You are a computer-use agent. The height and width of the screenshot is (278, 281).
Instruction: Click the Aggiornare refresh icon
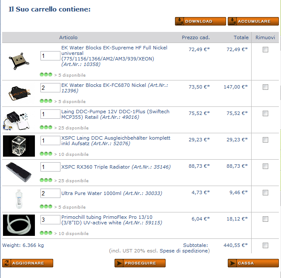[x=7, y=263]
